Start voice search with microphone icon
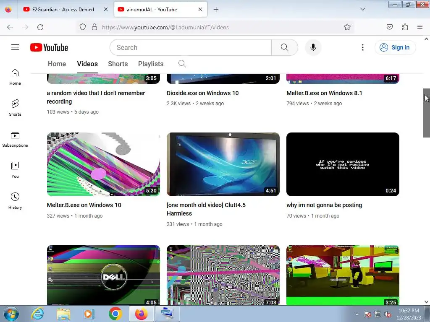430x322 pixels. pyautogui.click(x=313, y=47)
